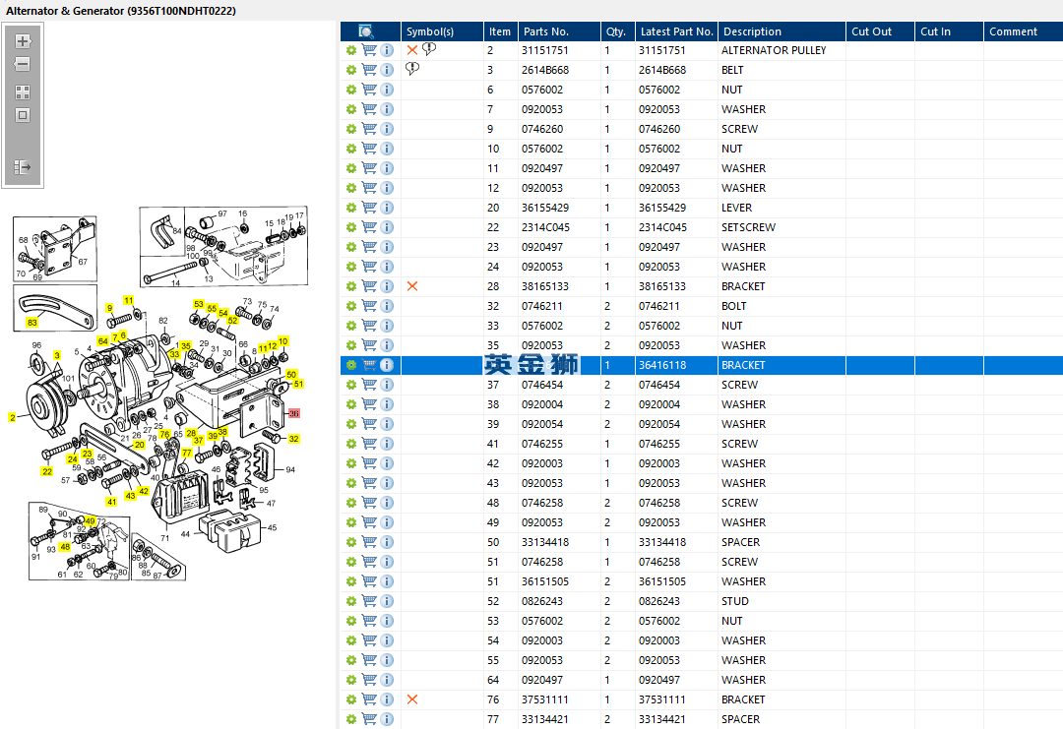
Task: Click the zoom in plus button
Action: click(23, 41)
